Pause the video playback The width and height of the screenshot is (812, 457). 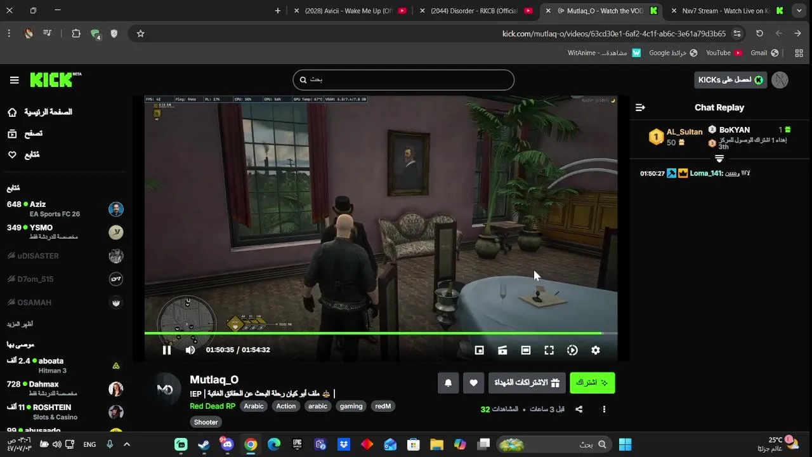pyautogui.click(x=167, y=350)
